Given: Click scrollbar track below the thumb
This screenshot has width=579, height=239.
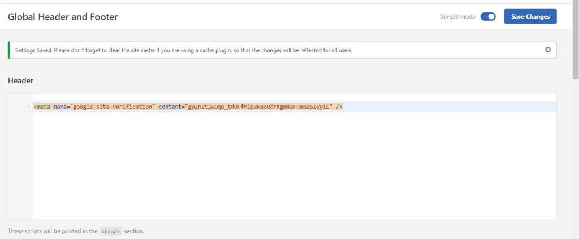Looking at the screenshot, I should [x=576, y=158].
